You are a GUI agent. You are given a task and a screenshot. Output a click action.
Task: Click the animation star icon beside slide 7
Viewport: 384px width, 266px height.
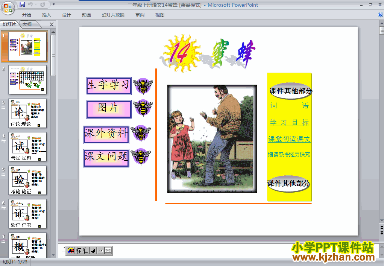coord(3,242)
